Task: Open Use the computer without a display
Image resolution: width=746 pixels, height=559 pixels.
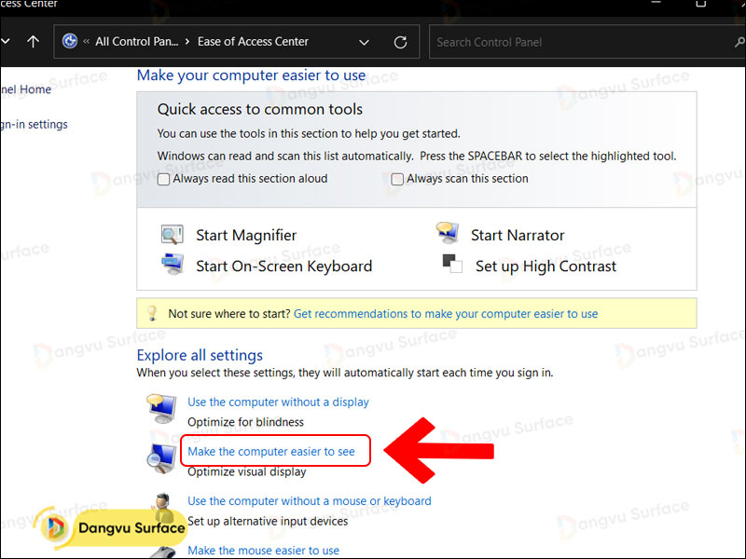Action: (x=278, y=402)
